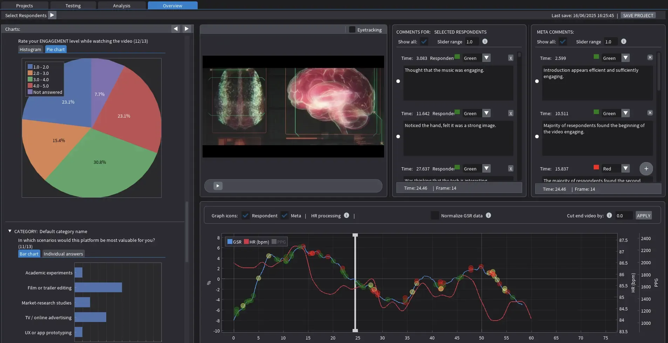Open the Individual answers view
Image resolution: width=668 pixels, height=343 pixels.
[x=63, y=253]
